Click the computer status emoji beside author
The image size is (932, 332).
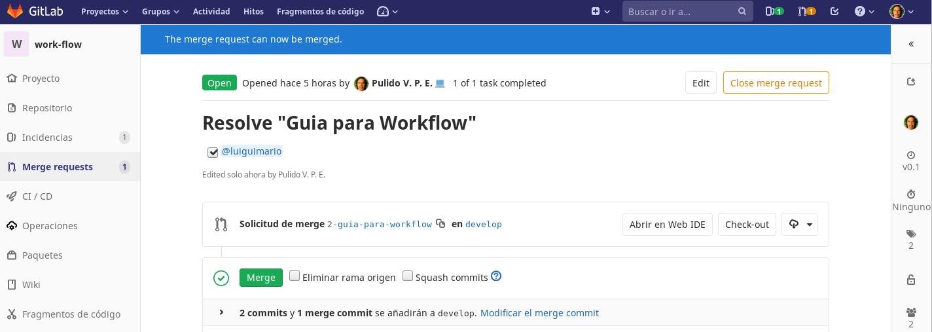pos(440,83)
